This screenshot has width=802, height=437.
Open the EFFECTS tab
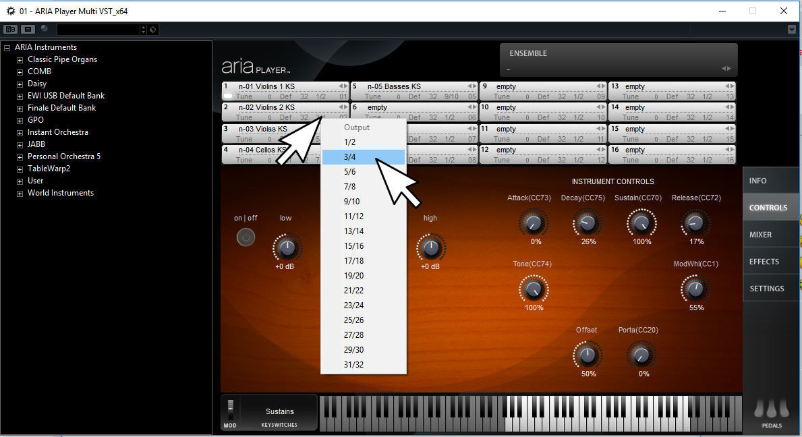tap(771, 262)
